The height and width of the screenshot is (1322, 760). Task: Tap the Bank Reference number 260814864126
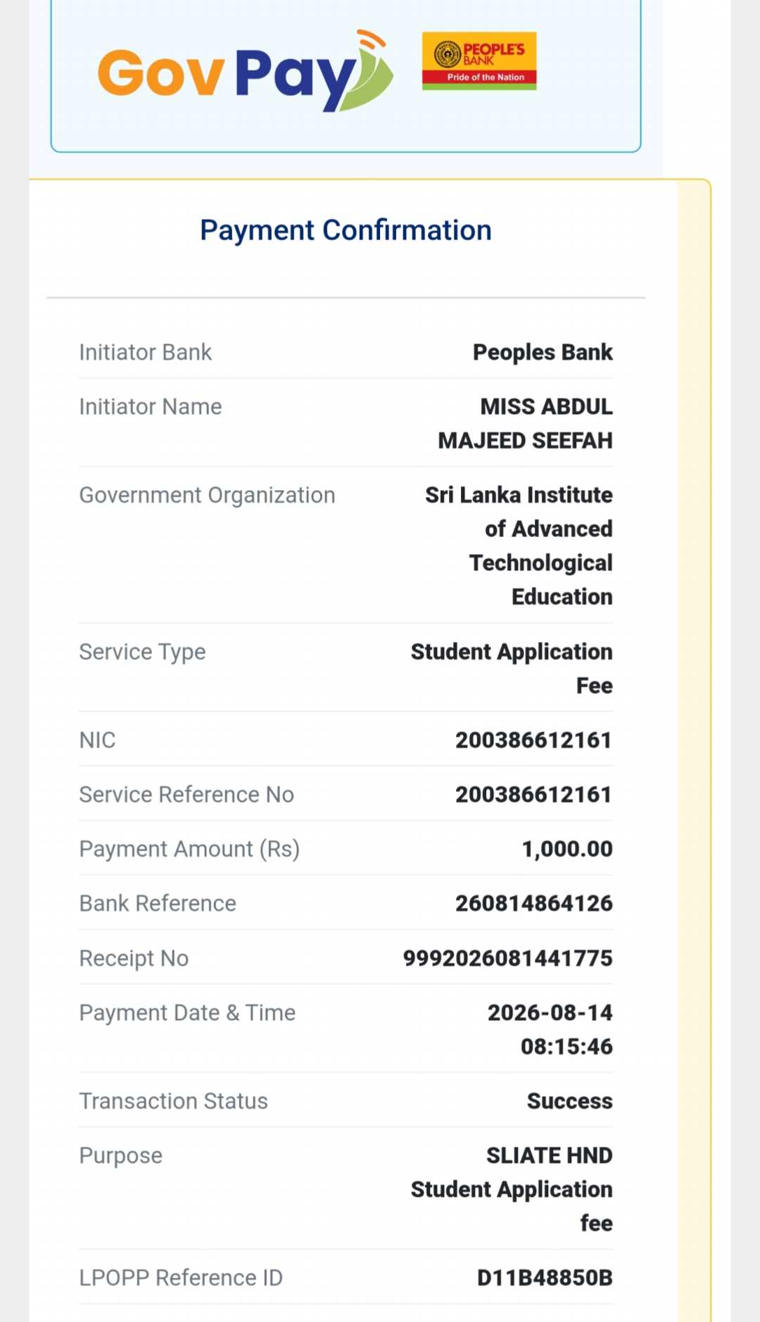point(534,903)
